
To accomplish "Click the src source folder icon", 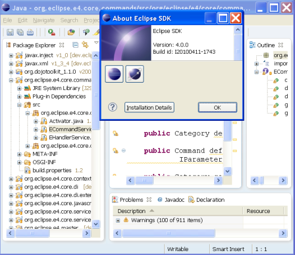I will (27, 105).
